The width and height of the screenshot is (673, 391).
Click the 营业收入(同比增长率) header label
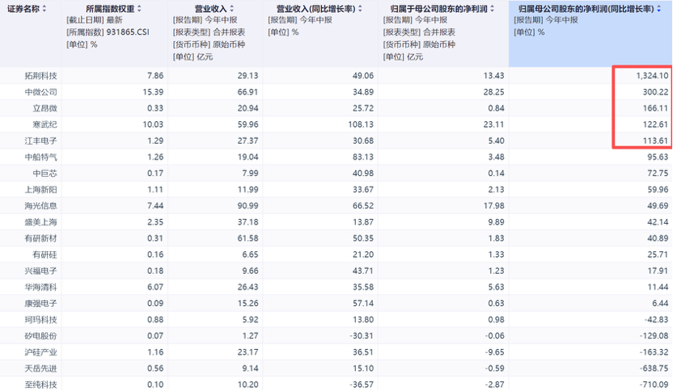(x=316, y=9)
